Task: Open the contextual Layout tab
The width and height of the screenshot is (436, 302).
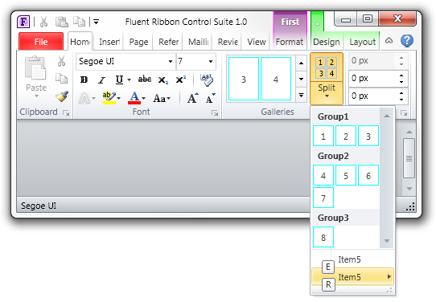Action: click(362, 42)
